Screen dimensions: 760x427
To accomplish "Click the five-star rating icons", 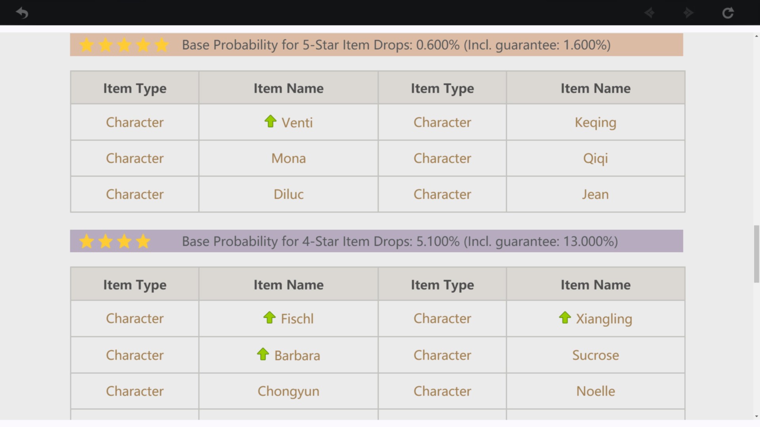I will [x=124, y=45].
